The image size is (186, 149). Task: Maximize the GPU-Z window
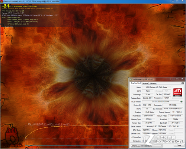pos(177,79)
